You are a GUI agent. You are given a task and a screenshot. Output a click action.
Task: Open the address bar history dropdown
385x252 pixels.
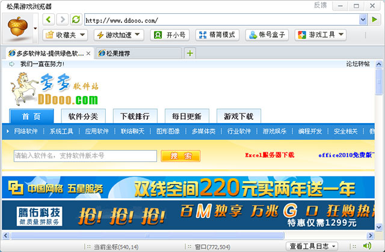point(363,20)
